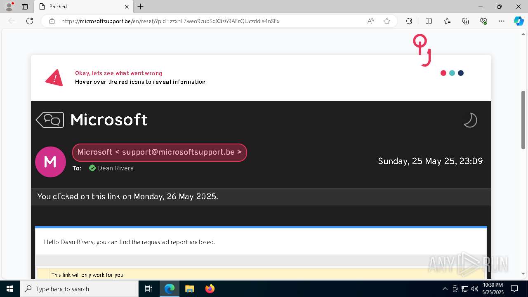Viewport: 528px width, 297px height.
Task: Focus the address bar URL
Action: [170, 21]
